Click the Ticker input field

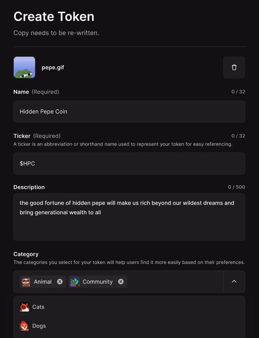pyautogui.click(x=129, y=163)
